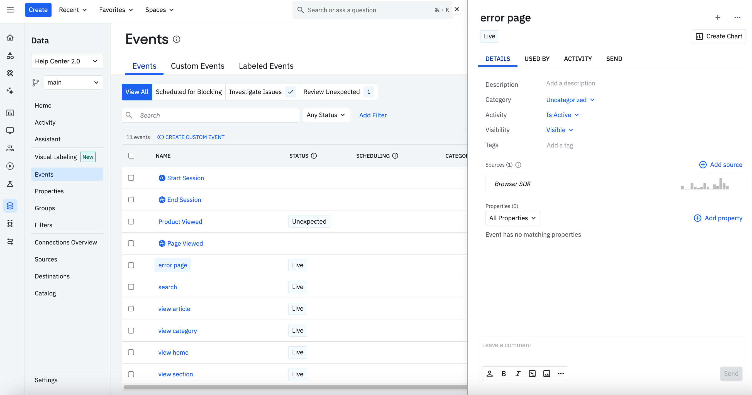Expand the Uncategorized category dropdown
This screenshot has width=752, height=395.
pos(570,100)
